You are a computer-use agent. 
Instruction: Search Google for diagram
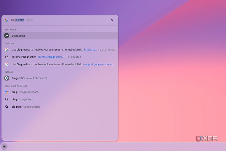tap(60, 107)
